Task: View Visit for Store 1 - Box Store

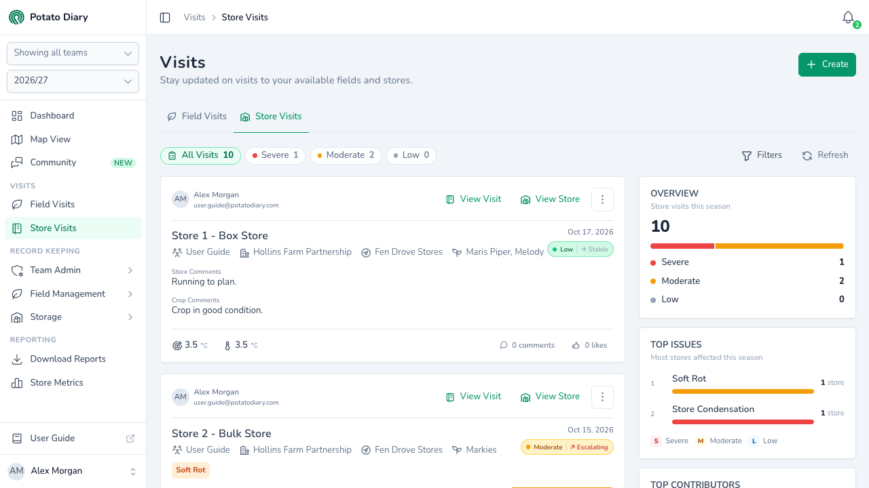Action: 474,199
